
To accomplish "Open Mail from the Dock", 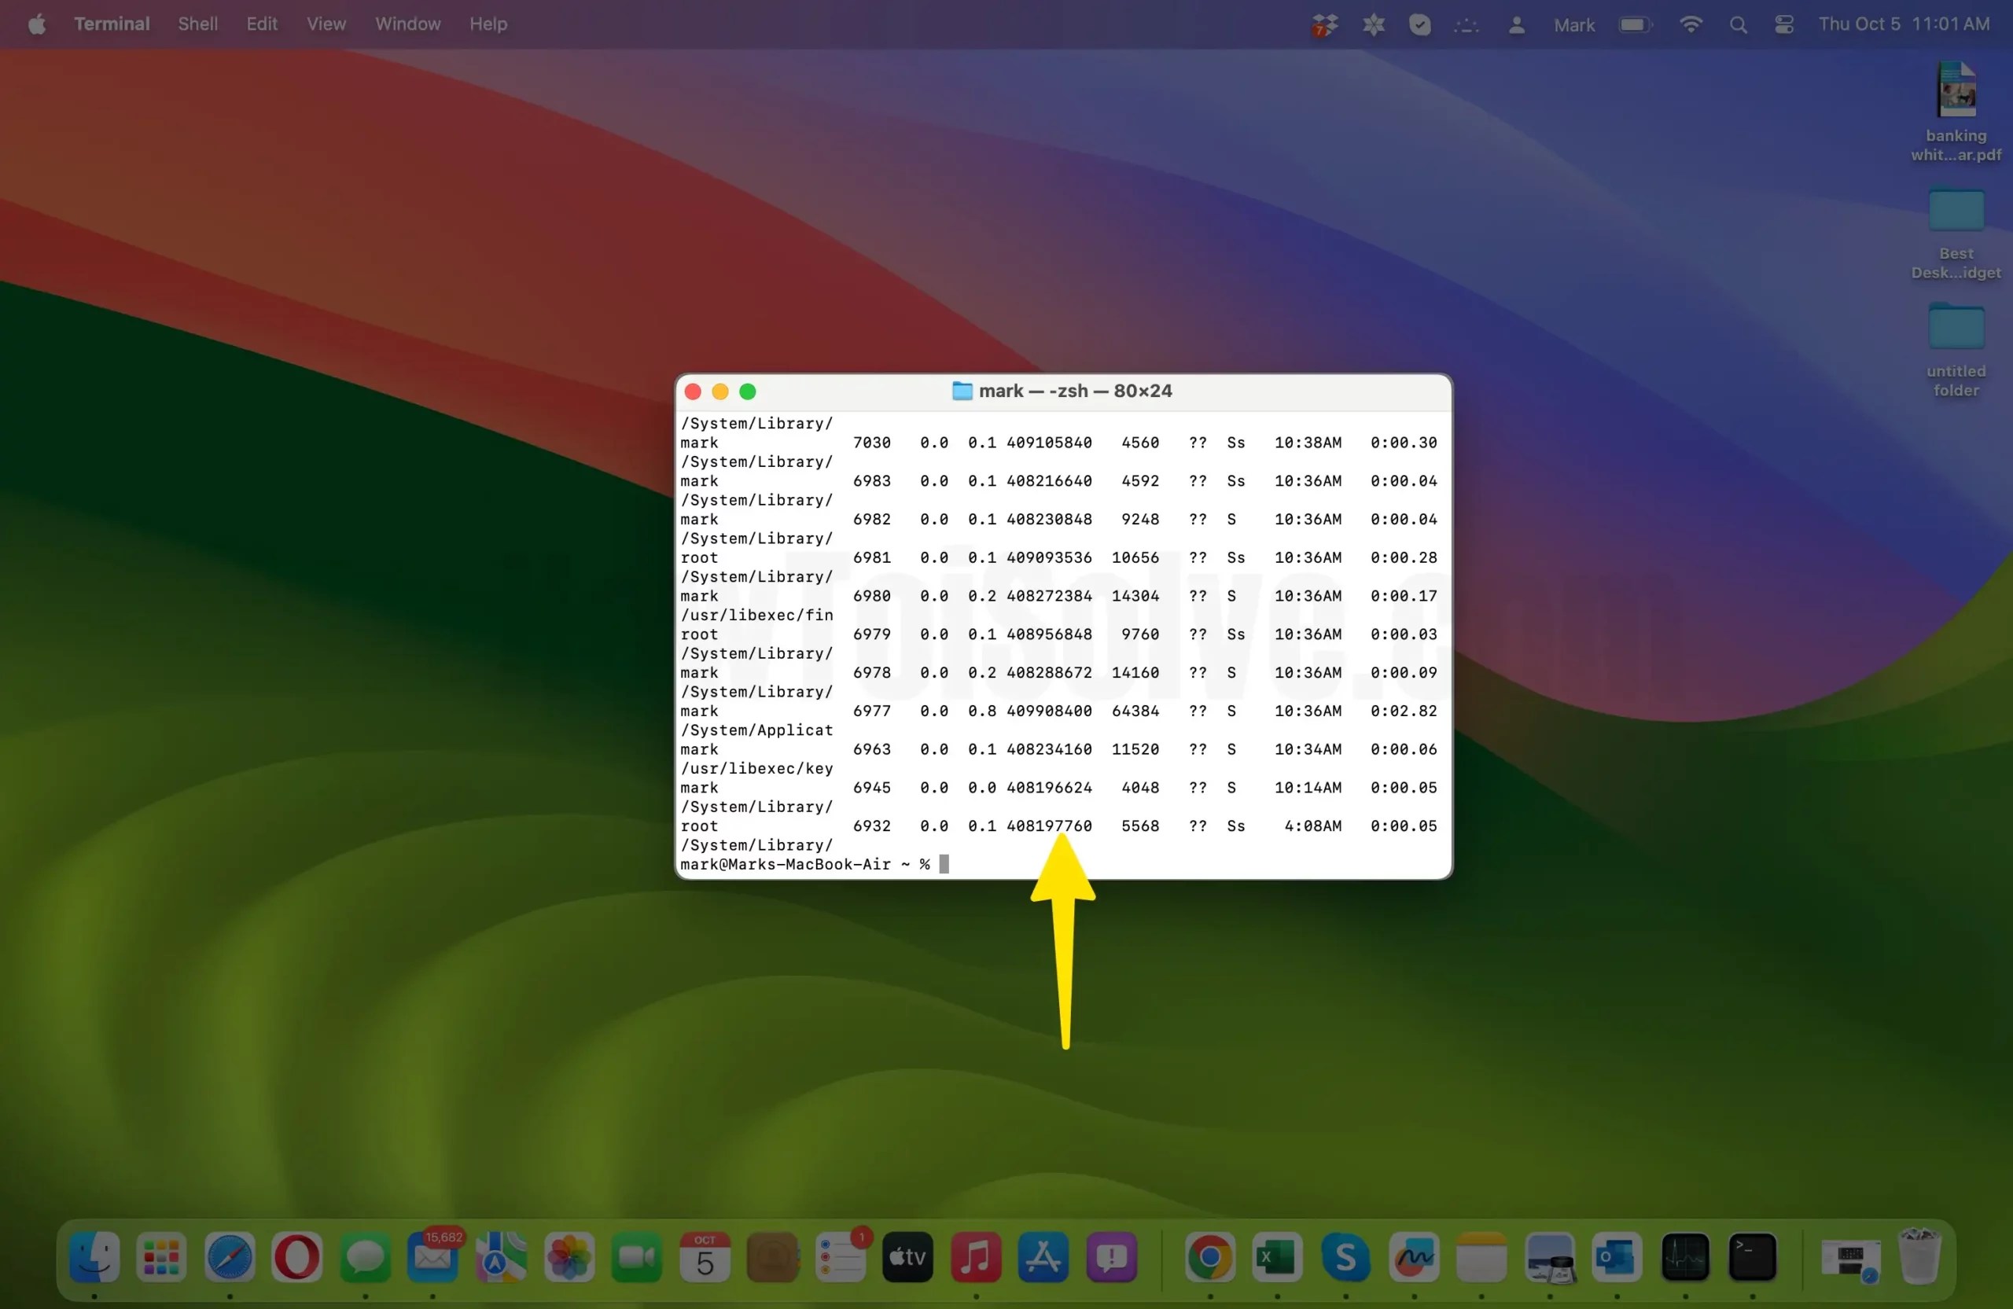I will [433, 1260].
